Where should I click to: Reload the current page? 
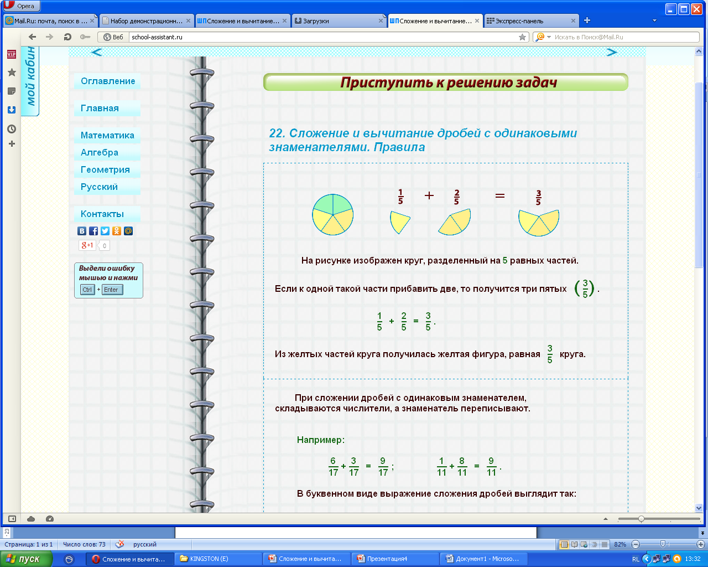click(67, 37)
